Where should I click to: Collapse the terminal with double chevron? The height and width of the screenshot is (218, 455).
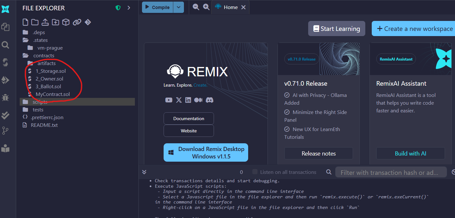pos(144,172)
